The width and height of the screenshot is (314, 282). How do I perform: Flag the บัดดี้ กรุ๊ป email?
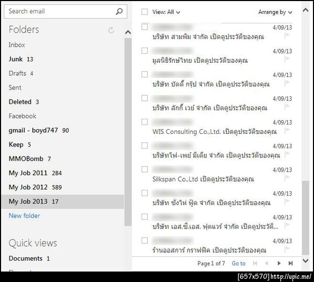point(287,83)
